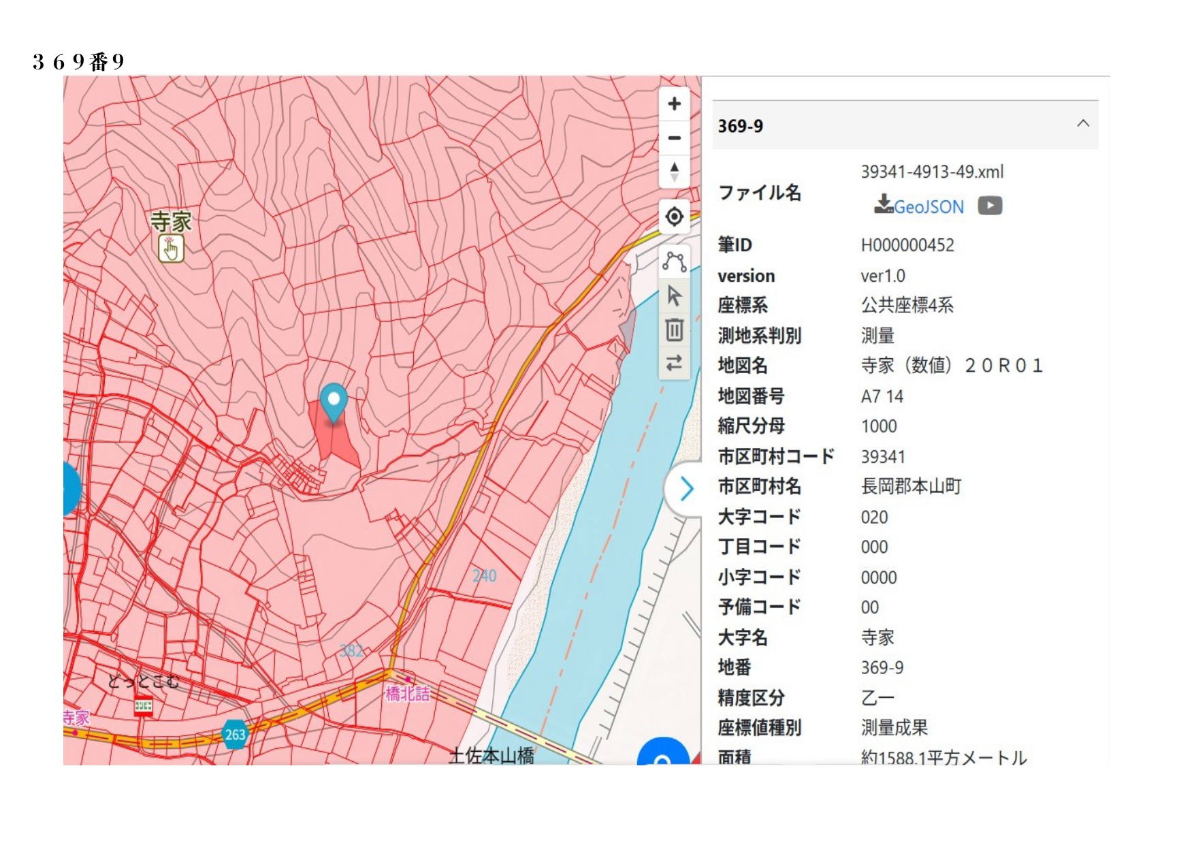
Task: Click the 市区町村コード value 39341
Action: tap(883, 457)
